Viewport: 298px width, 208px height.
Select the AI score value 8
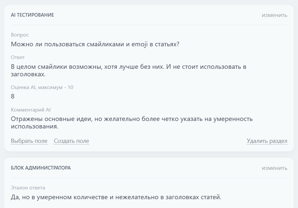[x=12, y=97]
